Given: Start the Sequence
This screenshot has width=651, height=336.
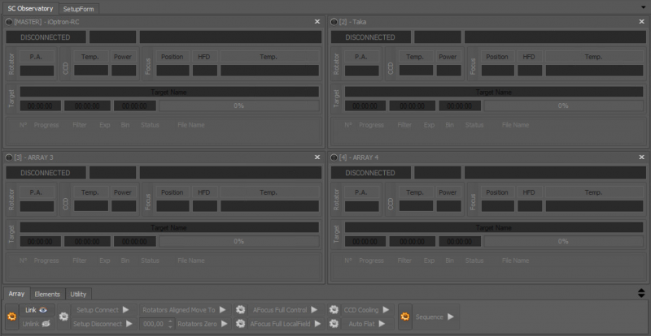Looking at the screenshot, I should click(435, 317).
